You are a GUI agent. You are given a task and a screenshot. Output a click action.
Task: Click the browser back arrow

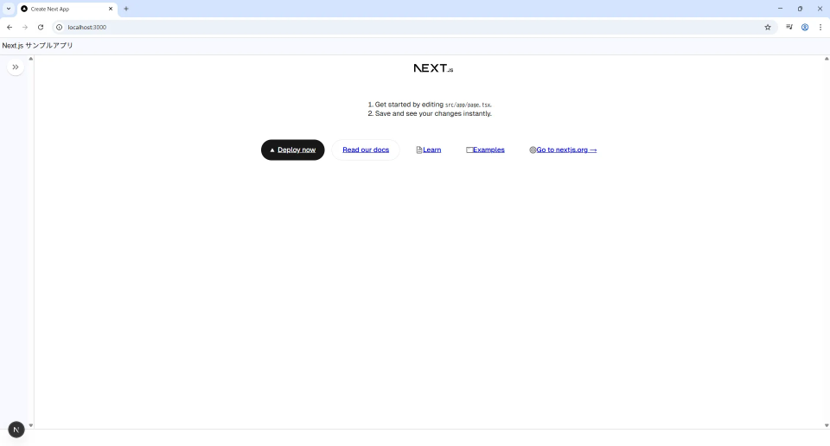point(10,27)
